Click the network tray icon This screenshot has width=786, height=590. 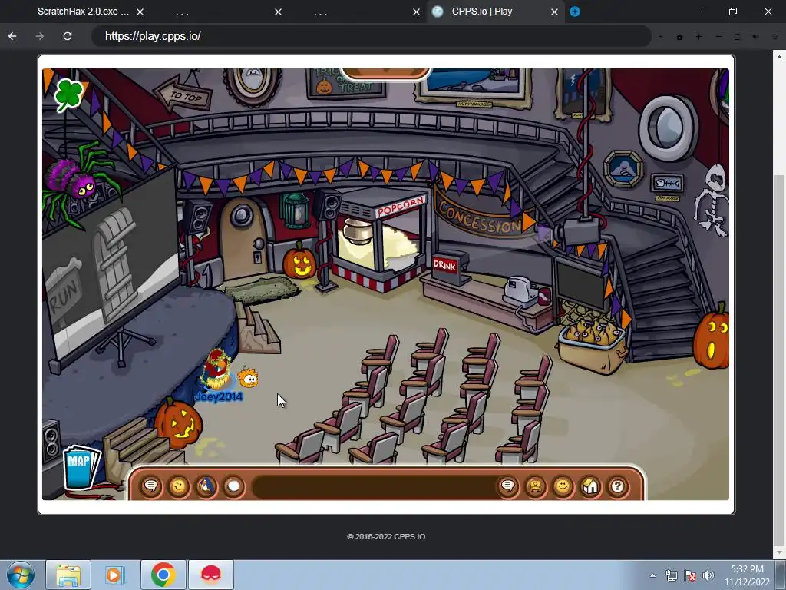672,575
